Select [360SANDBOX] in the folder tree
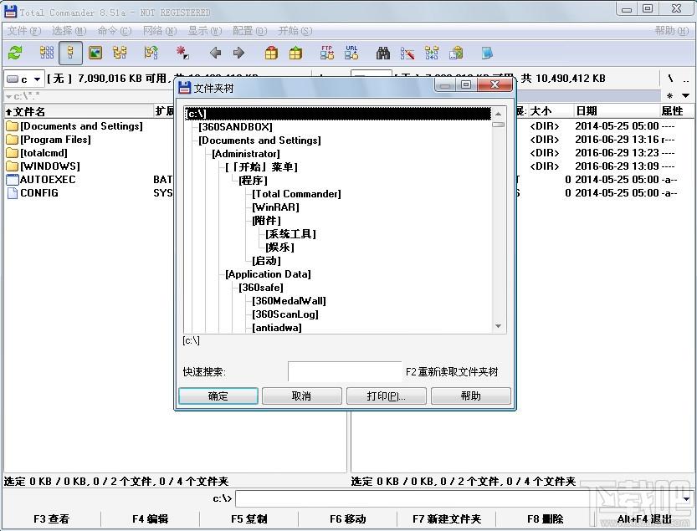 click(236, 127)
